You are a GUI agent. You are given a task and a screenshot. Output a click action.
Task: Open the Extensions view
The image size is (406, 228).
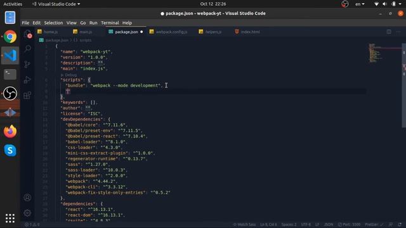click(x=27, y=95)
